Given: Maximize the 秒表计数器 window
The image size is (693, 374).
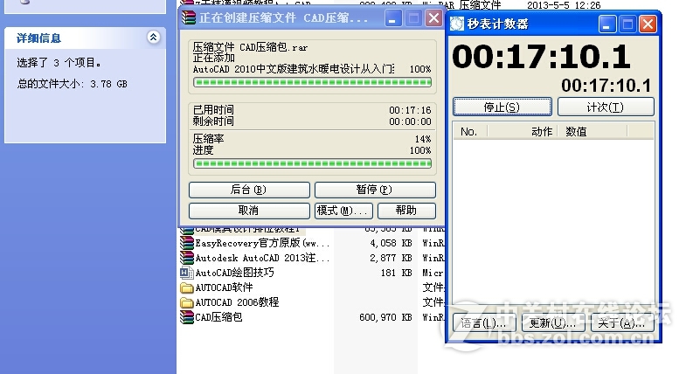Looking at the screenshot, I should pyautogui.click(x=627, y=24).
